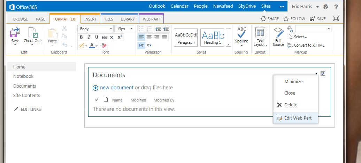Apply Italic formatting
The width and height of the screenshot is (361, 163).
click(x=89, y=37)
